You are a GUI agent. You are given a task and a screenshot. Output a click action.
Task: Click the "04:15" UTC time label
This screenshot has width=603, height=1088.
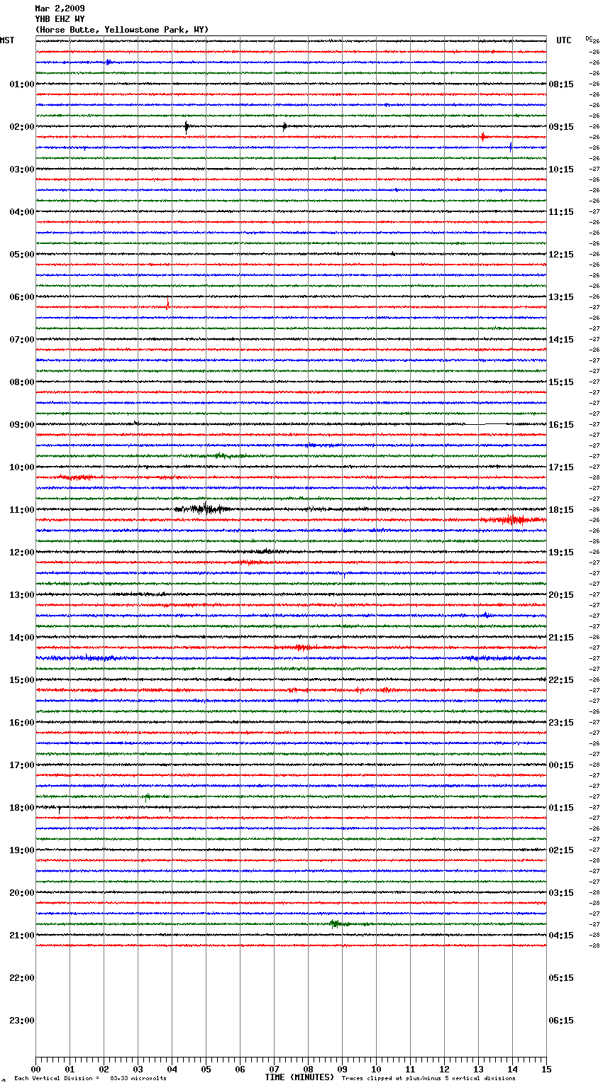[561, 936]
